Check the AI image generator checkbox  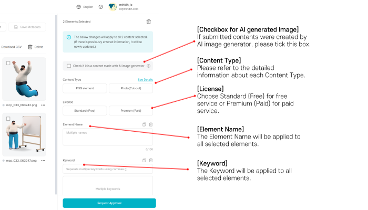pyautogui.click(x=69, y=66)
